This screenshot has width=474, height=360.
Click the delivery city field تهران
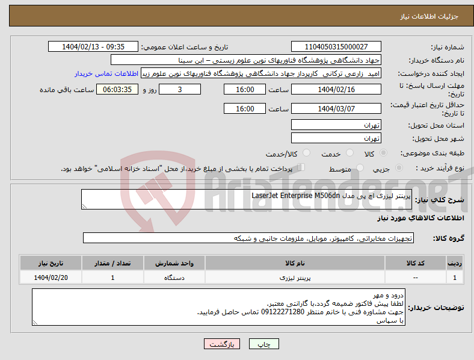(x=336, y=138)
